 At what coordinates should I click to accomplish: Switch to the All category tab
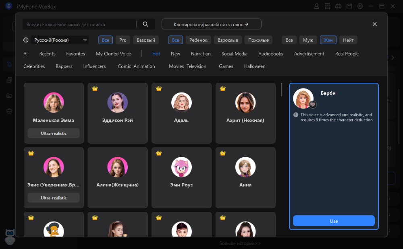click(x=26, y=54)
